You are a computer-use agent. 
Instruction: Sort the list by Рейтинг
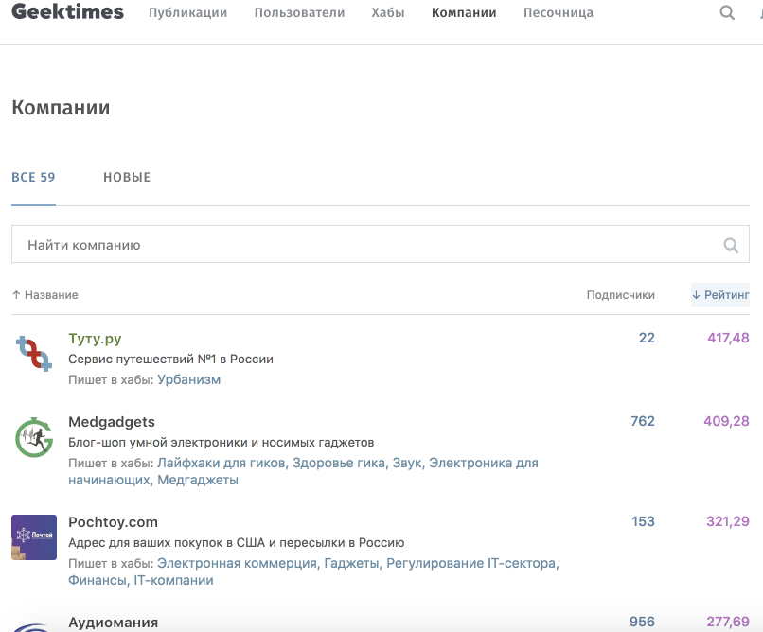(720, 295)
